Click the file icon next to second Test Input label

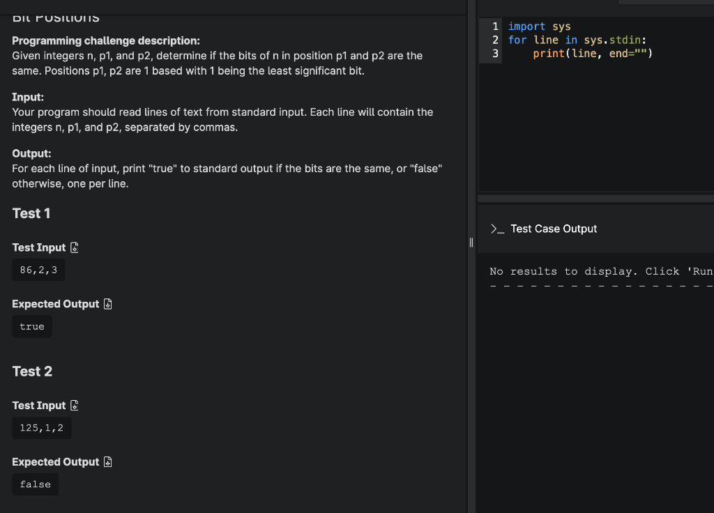coord(74,405)
